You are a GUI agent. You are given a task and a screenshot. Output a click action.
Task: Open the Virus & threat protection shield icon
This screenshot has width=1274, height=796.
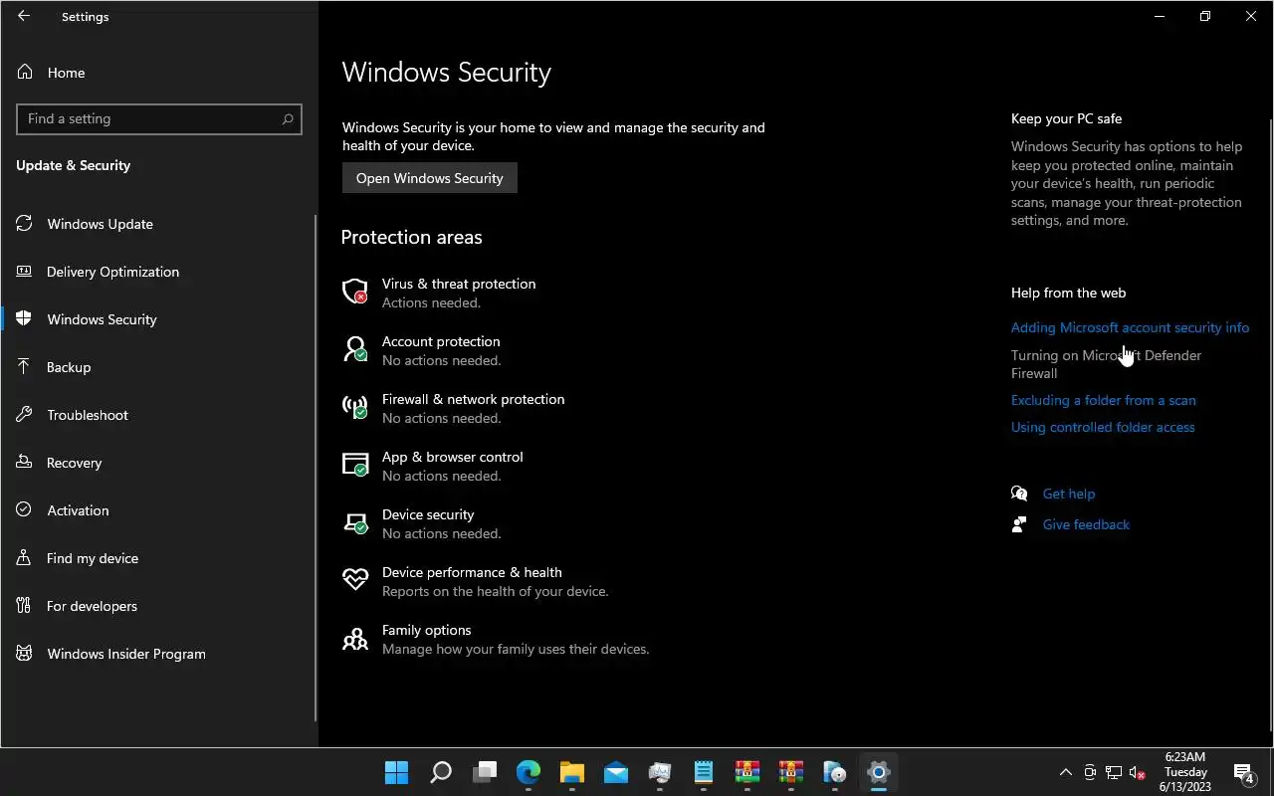(x=355, y=292)
